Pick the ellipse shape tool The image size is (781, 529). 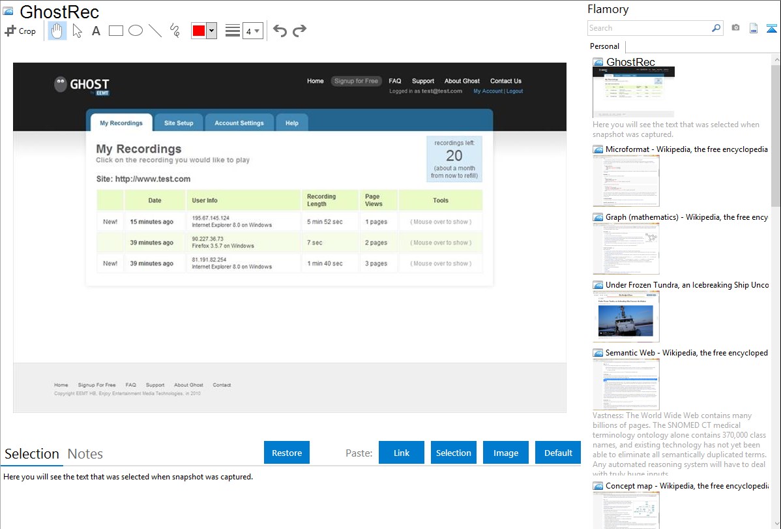point(136,31)
